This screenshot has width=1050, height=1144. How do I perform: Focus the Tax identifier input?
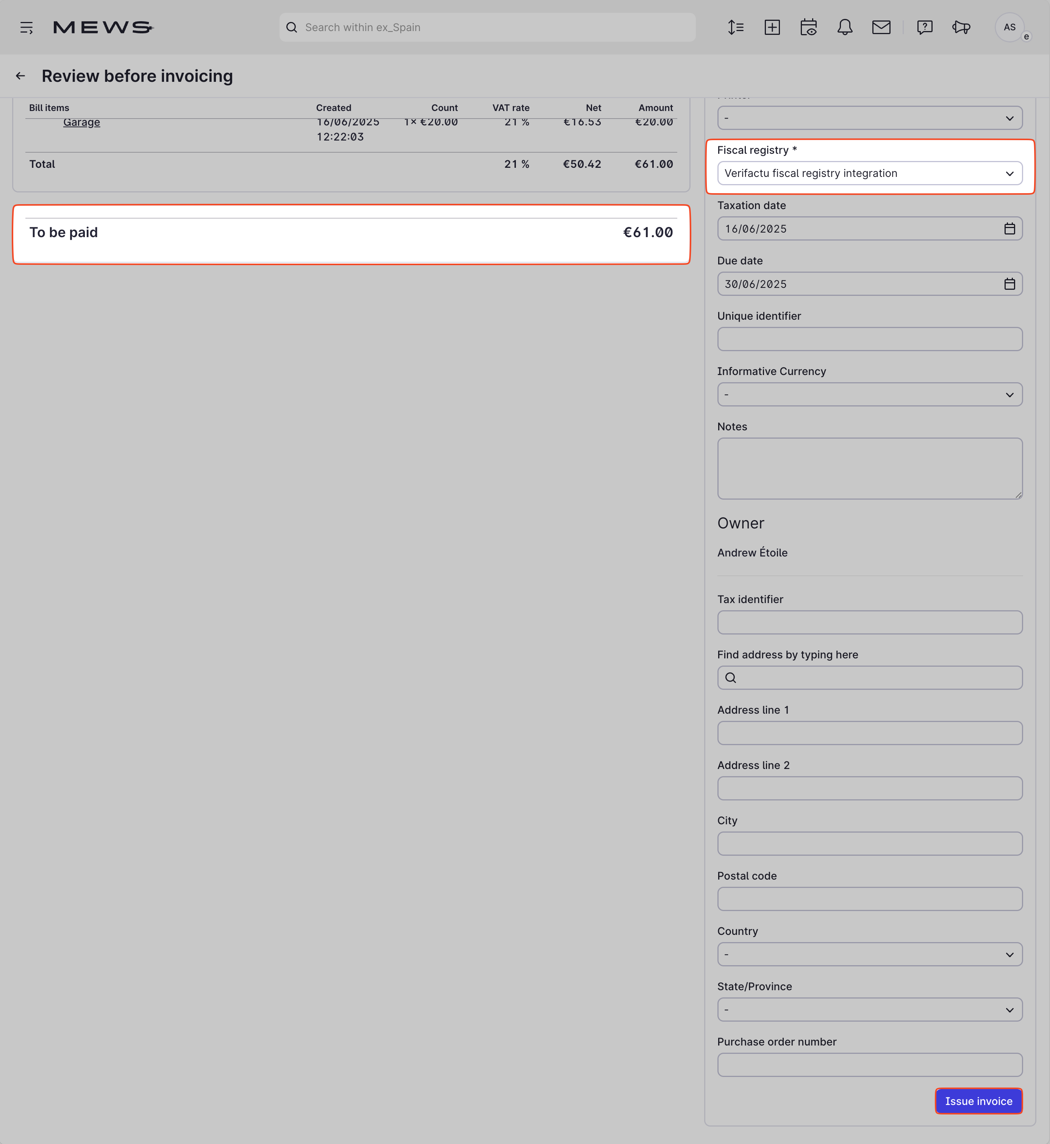870,622
